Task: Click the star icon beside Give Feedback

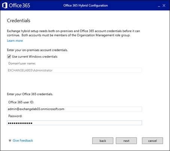Action: (10, 141)
